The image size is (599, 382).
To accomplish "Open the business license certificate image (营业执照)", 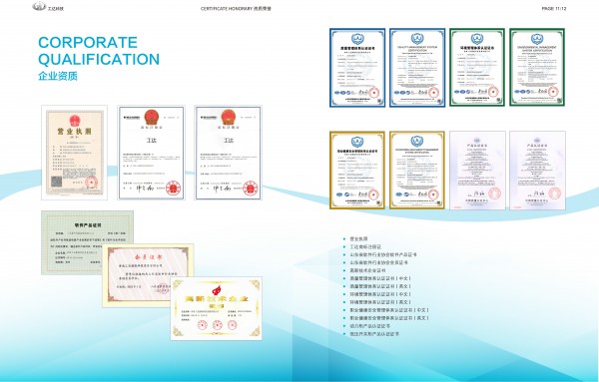I will tap(75, 153).
